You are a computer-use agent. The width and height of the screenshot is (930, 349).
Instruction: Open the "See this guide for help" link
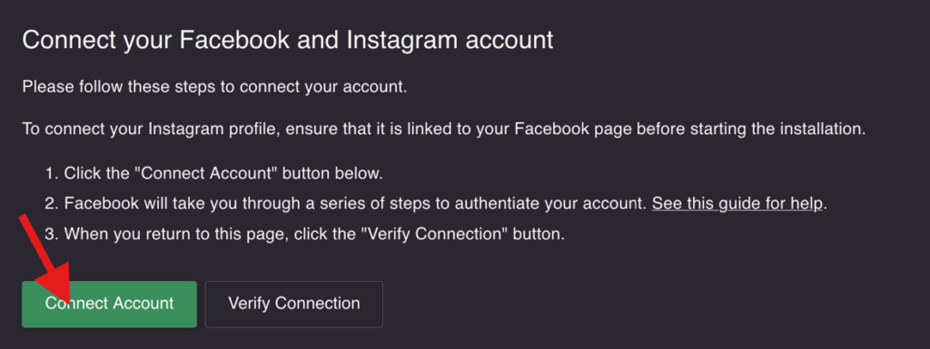[x=737, y=203]
